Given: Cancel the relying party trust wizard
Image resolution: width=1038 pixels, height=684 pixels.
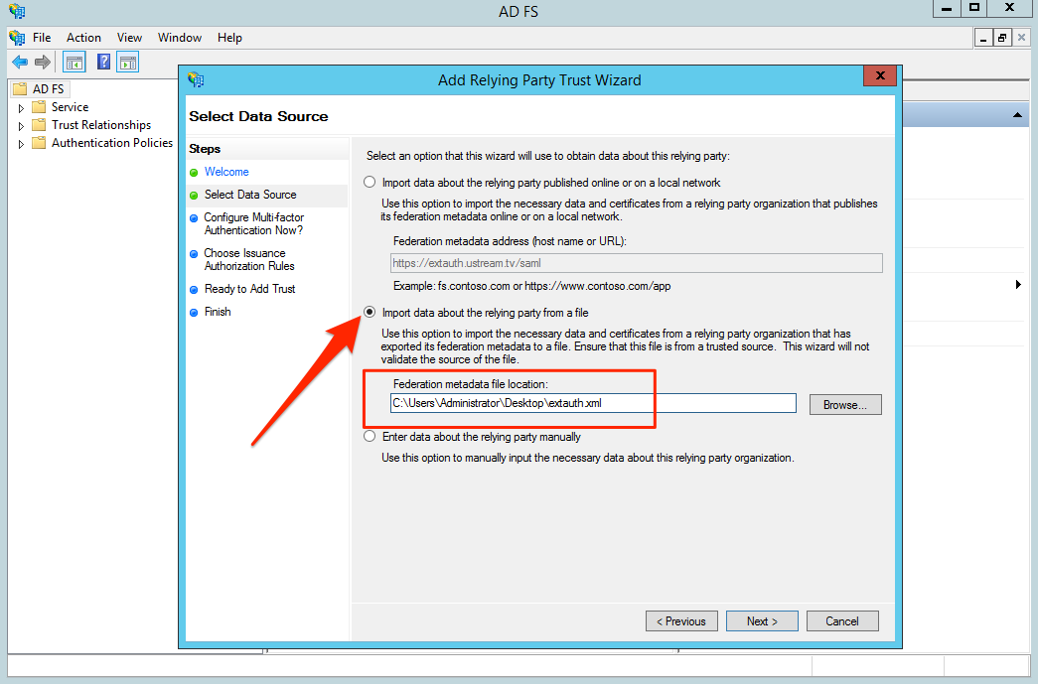Looking at the screenshot, I should click(842, 621).
